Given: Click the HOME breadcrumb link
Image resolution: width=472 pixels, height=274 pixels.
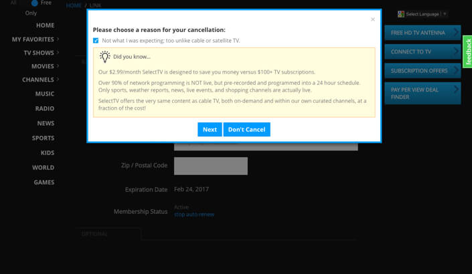Looking at the screenshot, I should [x=74, y=5].
